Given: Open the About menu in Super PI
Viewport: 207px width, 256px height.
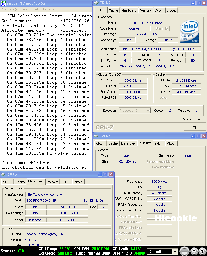Looking at the screenshot, I should (31, 9).
